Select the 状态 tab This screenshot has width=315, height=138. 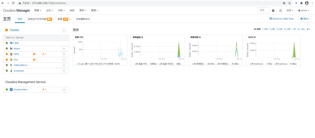point(20,19)
